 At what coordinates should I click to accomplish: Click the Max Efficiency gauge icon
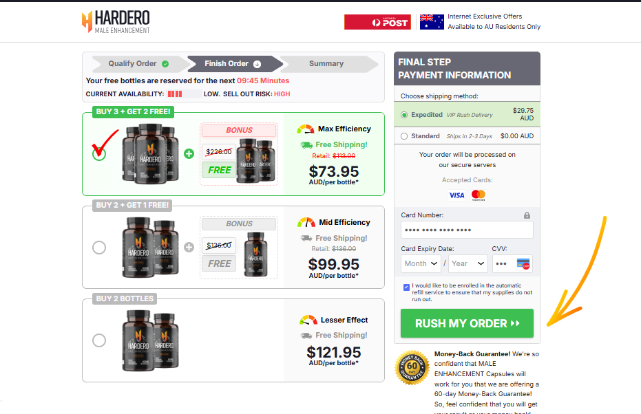306,128
